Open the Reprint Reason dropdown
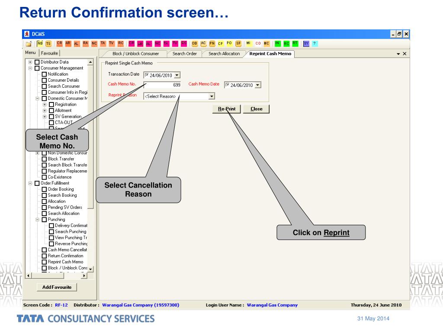 click(x=212, y=96)
